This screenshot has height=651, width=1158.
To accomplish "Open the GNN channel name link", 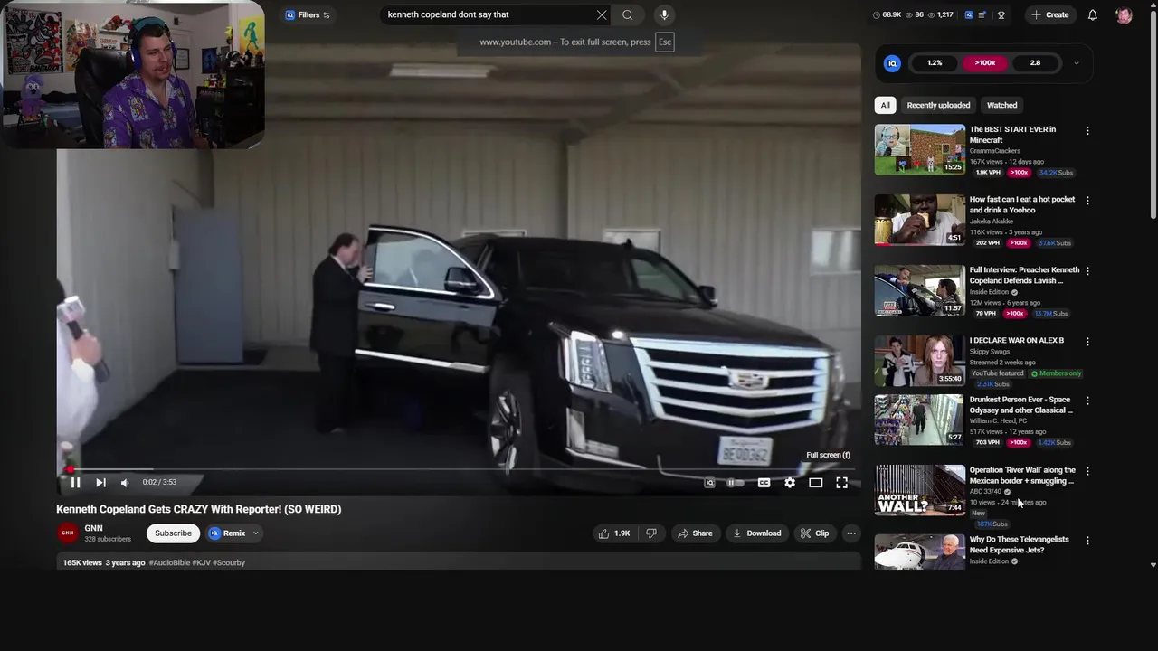I will pos(93,528).
